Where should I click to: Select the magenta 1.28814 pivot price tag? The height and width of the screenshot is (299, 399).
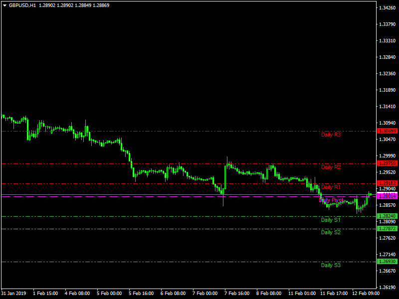click(388, 196)
